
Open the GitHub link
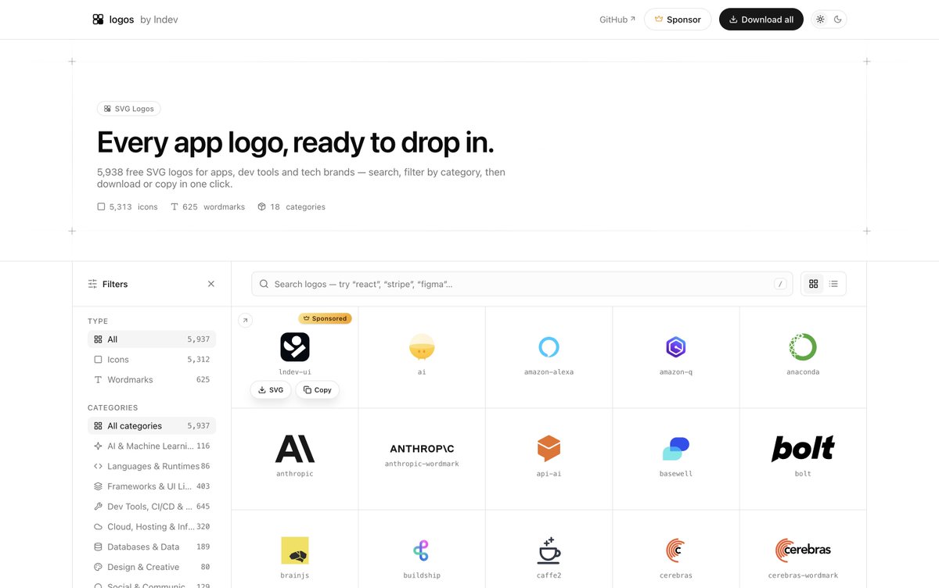[617, 20]
